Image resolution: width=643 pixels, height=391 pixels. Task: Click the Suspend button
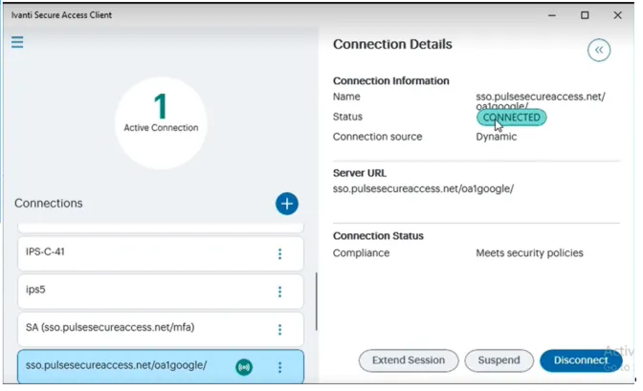coord(499,360)
